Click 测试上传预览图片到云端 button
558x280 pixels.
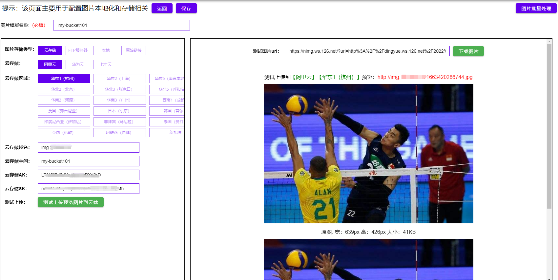pos(71,202)
